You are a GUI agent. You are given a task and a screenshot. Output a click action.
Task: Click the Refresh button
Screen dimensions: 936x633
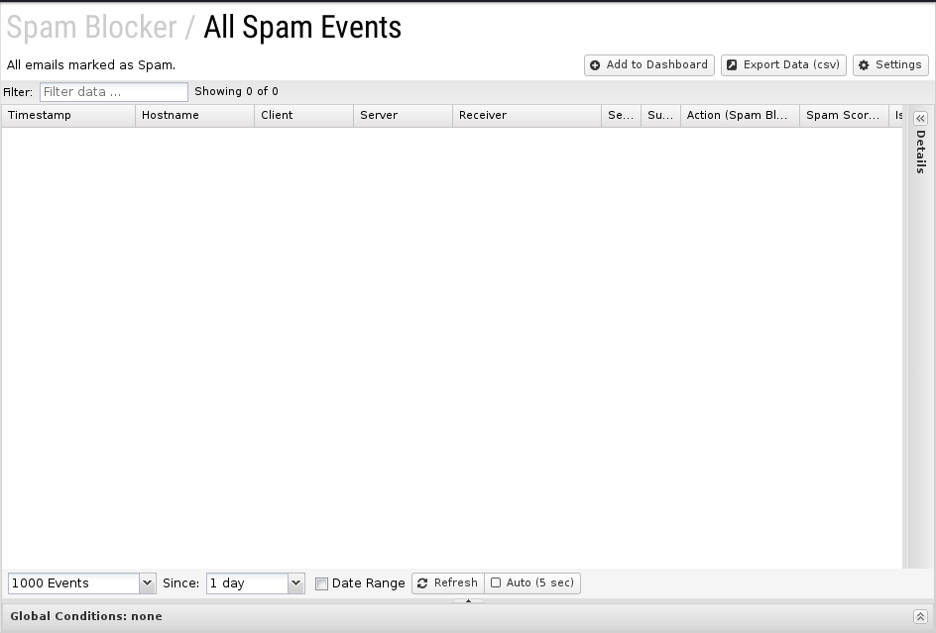tap(448, 582)
